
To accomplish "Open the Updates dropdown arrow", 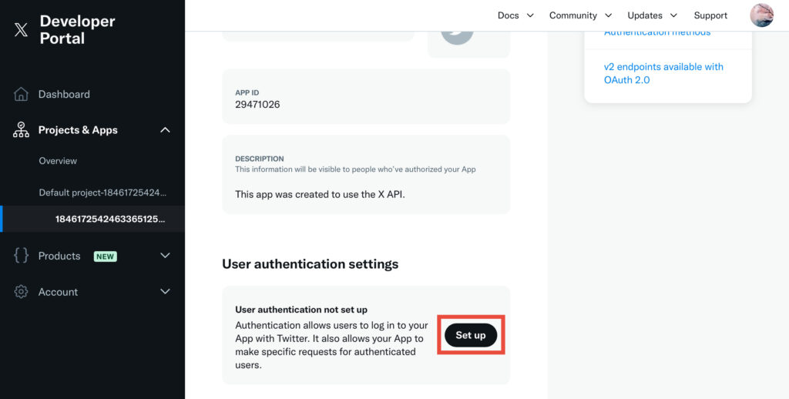I will coord(673,15).
